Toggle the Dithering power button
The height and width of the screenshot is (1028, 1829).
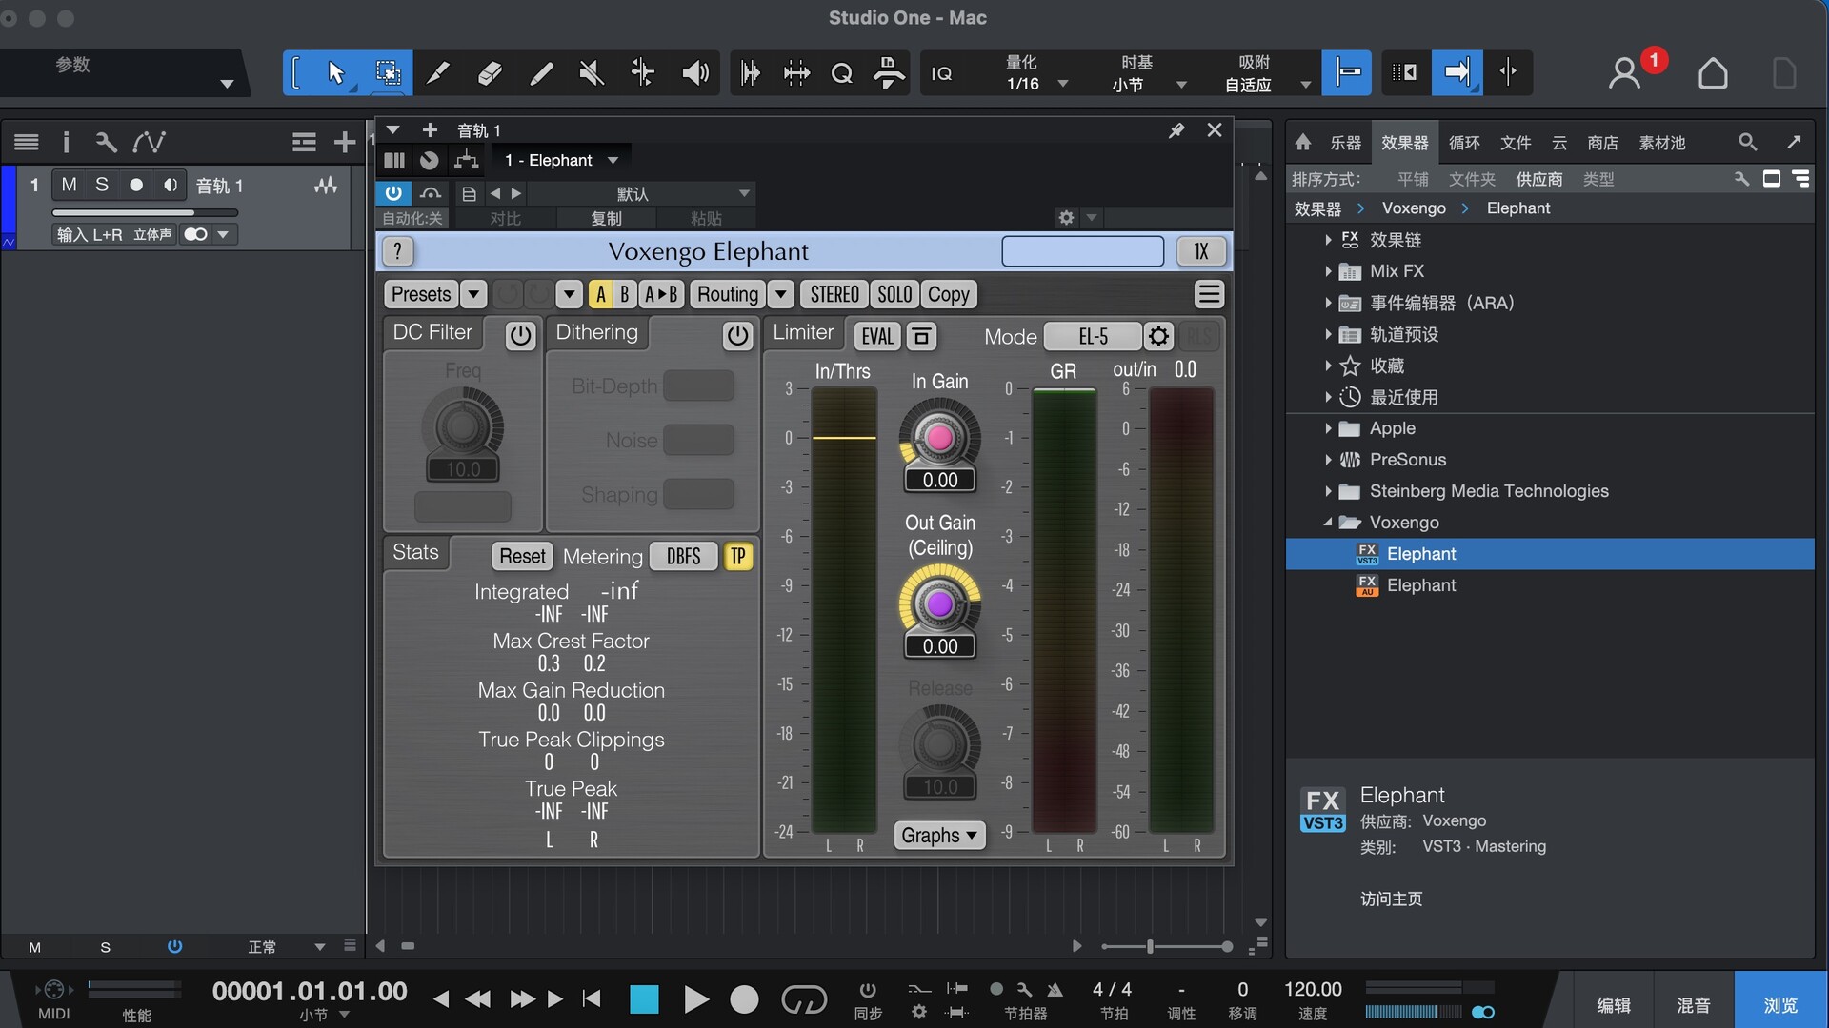pos(737,335)
